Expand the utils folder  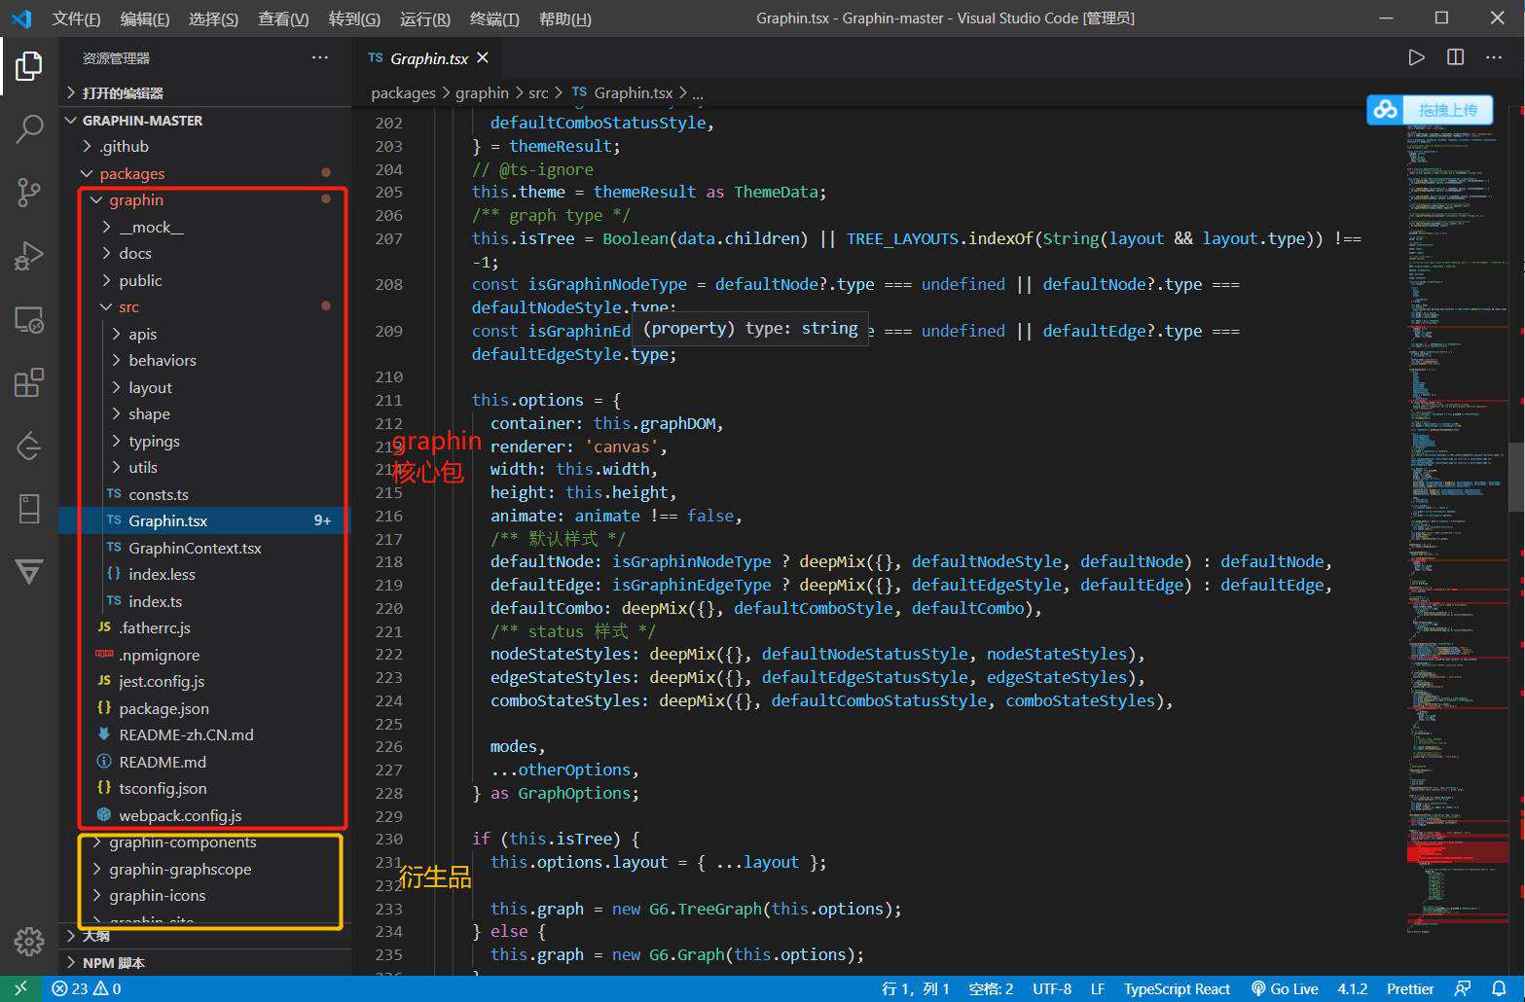click(x=204, y=467)
